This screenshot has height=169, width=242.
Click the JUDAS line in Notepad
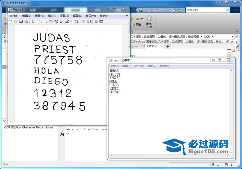pyautogui.click(x=114, y=71)
